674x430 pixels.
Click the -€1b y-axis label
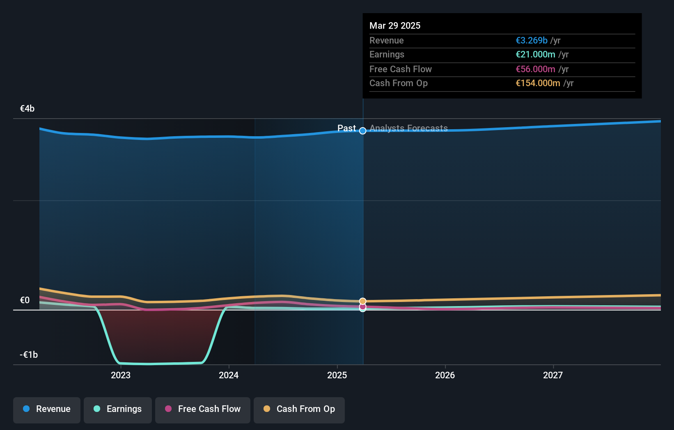(x=29, y=355)
